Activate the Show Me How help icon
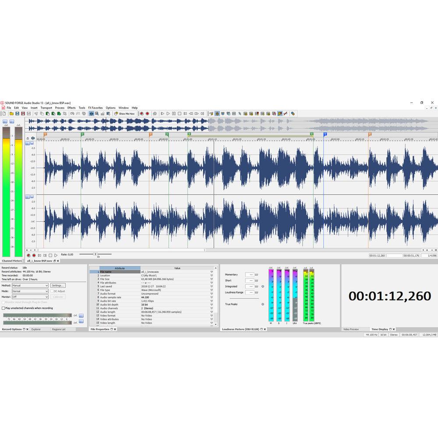The image size is (438, 438). [123, 113]
